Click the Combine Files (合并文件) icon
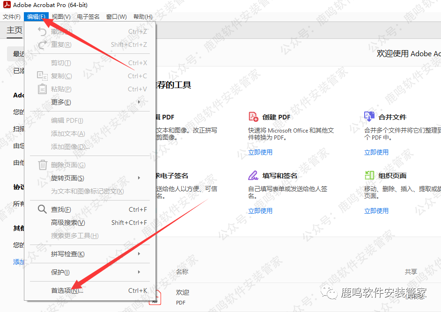 pos(369,117)
